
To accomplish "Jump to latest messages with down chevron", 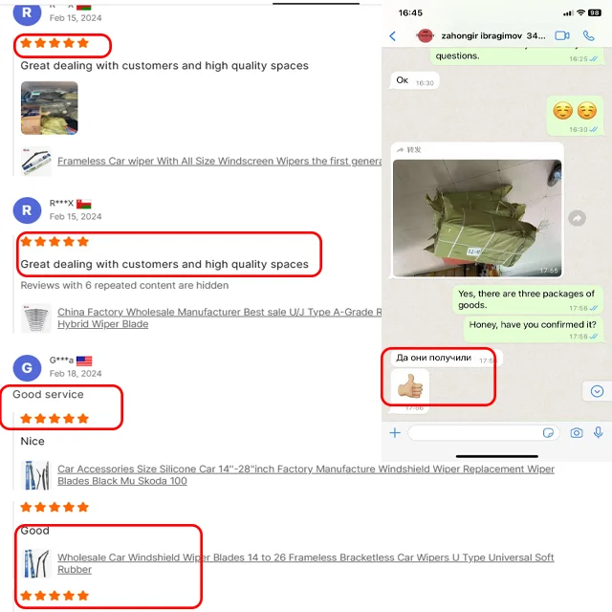I will coord(597,391).
